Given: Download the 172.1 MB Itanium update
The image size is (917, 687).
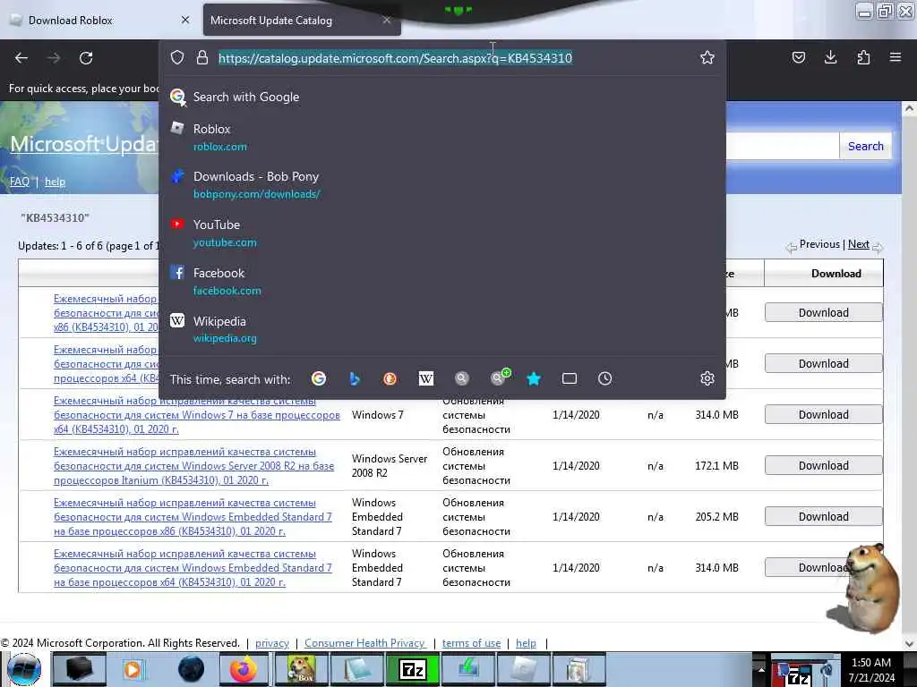Looking at the screenshot, I should pos(824,465).
